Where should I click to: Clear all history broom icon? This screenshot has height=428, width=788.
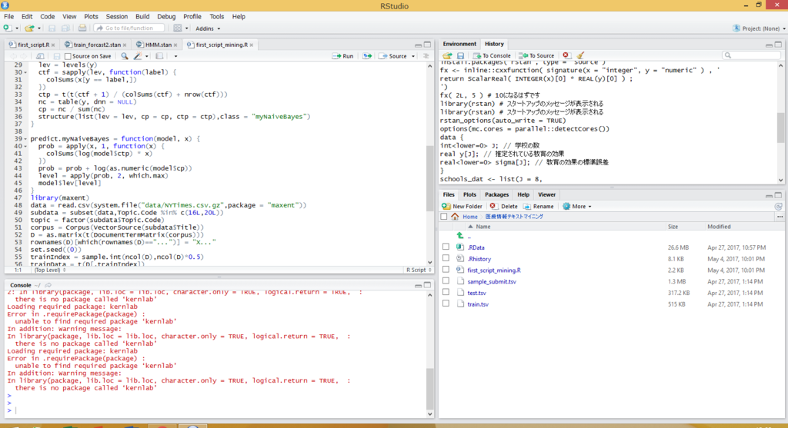(x=580, y=55)
